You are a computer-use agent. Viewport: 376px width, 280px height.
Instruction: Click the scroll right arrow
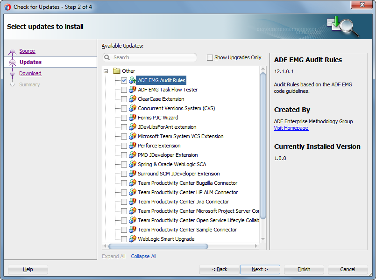(x=256, y=246)
